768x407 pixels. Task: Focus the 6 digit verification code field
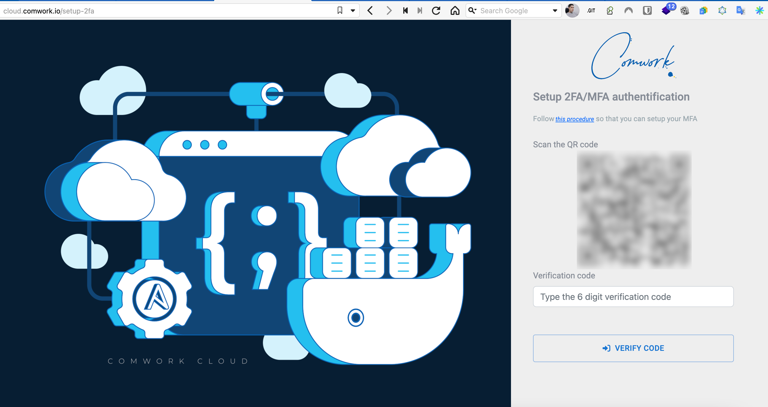[633, 297]
